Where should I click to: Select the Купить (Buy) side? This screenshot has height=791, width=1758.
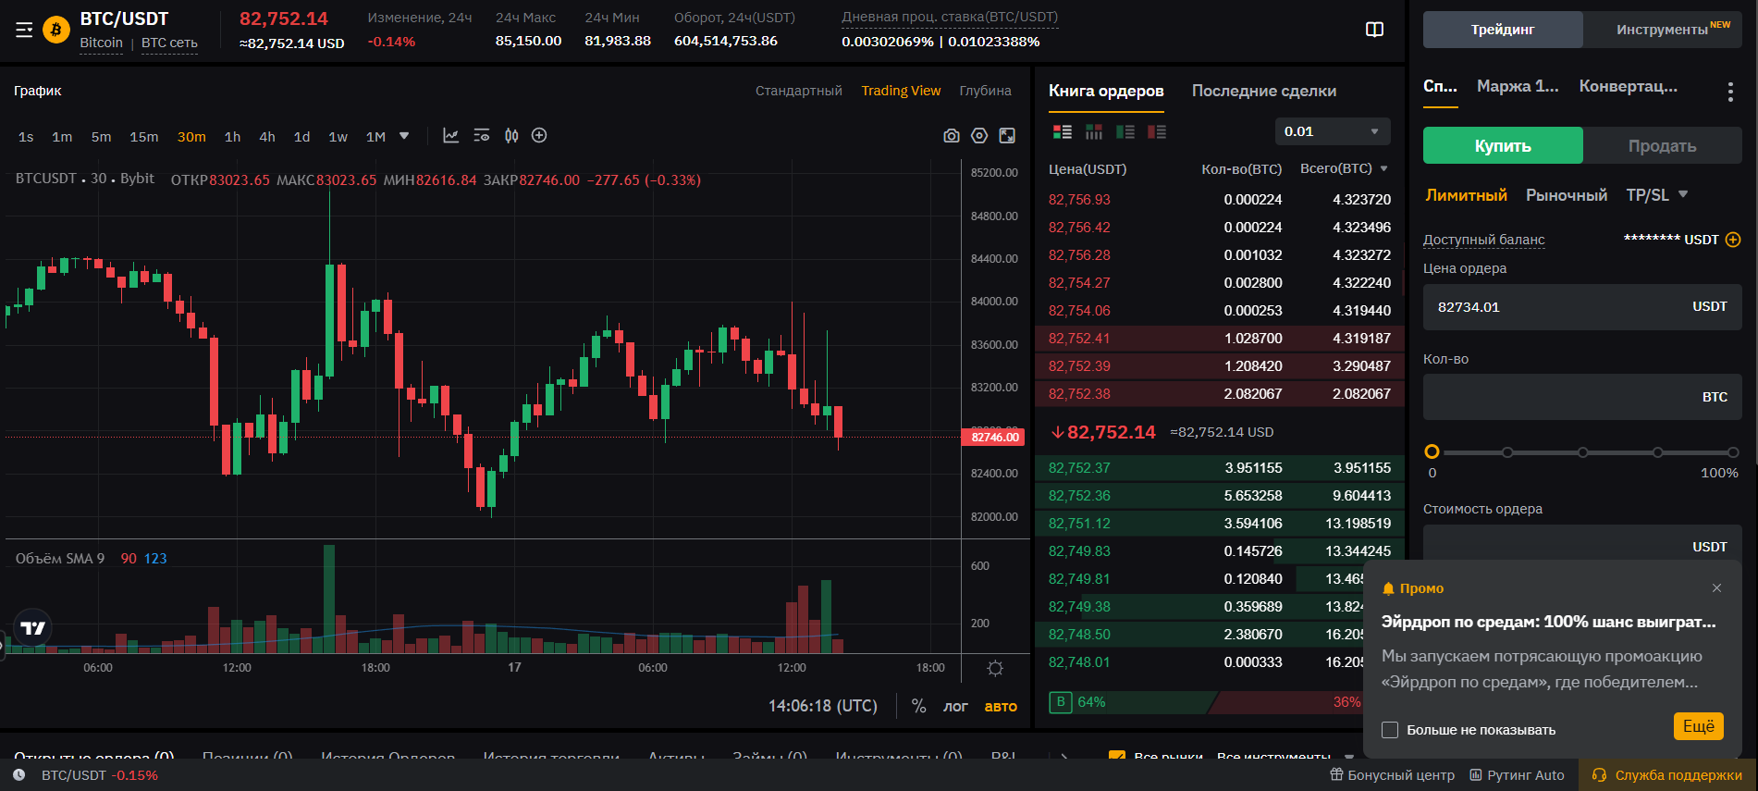pyautogui.click(x=1503, y=145)
